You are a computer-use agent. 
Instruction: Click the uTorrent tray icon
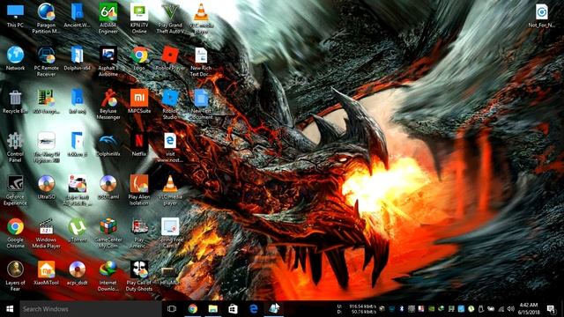click(471, 309)
